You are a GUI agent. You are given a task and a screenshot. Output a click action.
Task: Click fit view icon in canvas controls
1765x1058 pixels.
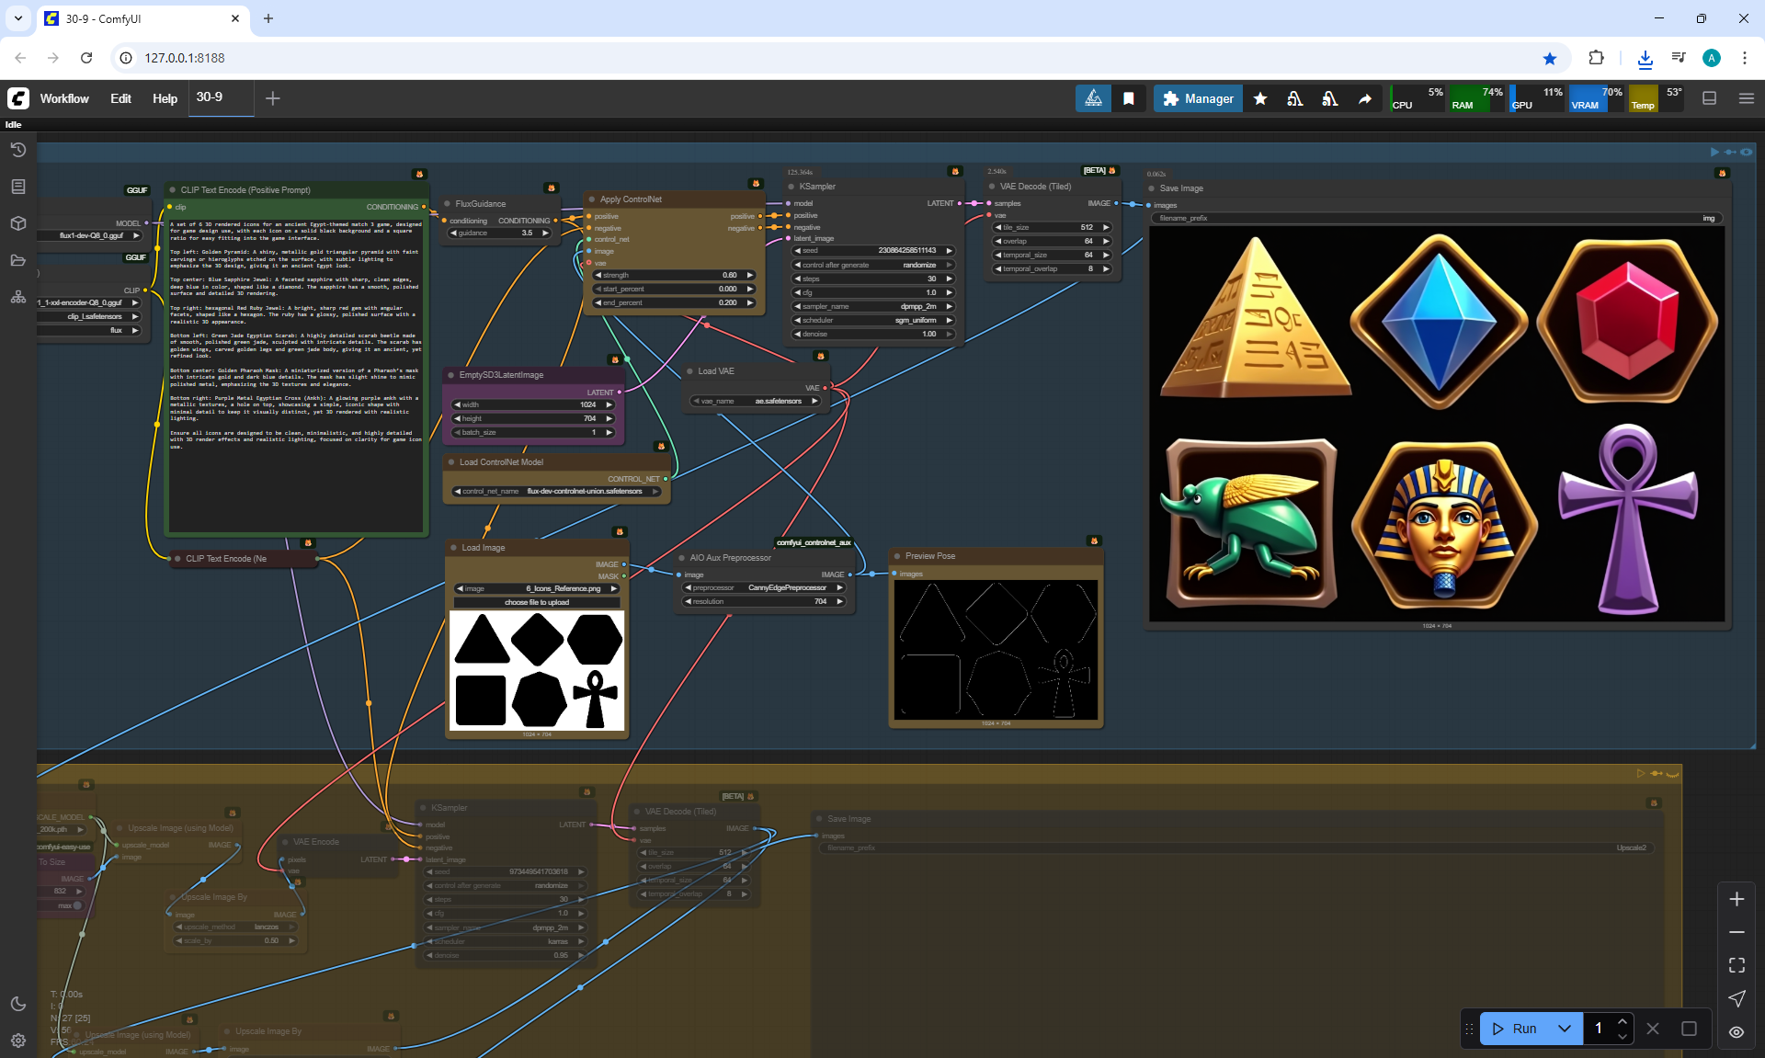1737,965
